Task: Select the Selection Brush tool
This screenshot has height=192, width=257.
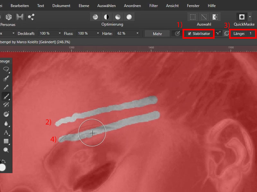Action: click(6, 78)
